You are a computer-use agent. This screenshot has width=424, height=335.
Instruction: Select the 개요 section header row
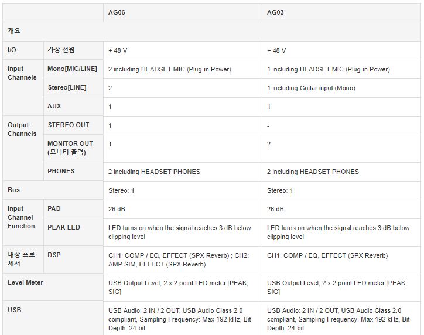pyautogui.click(x=212, y=32)
